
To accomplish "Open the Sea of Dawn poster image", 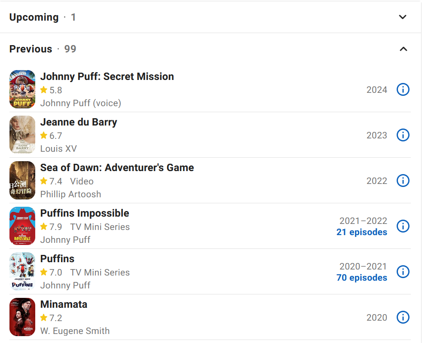I will pyautogui.click(x=22, y=181).
